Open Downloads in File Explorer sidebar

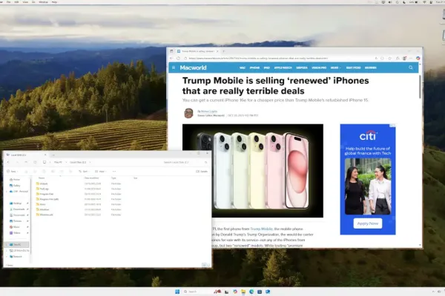click(19, 209)
